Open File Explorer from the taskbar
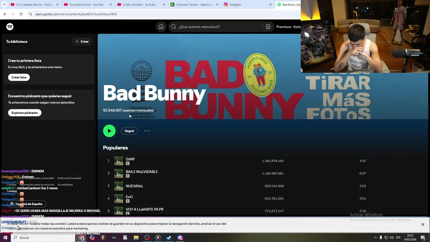The image size is (430, 242). coord(136,238)
